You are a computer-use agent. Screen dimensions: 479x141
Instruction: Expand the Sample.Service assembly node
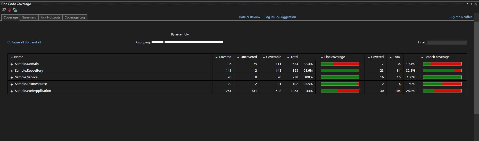(12, 78)
